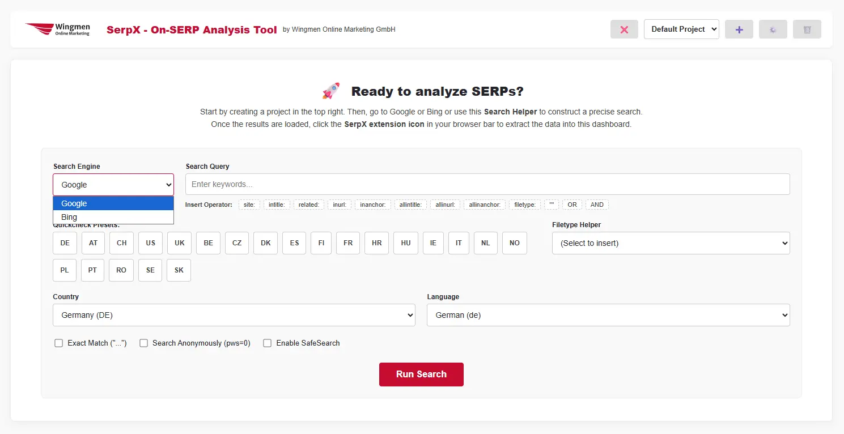
Task: Select the SK quickcheck preset
Action: pos(179,270)
